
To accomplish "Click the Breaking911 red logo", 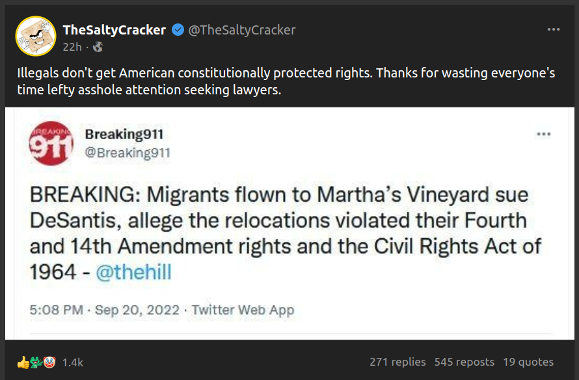I will pos(51,144).
